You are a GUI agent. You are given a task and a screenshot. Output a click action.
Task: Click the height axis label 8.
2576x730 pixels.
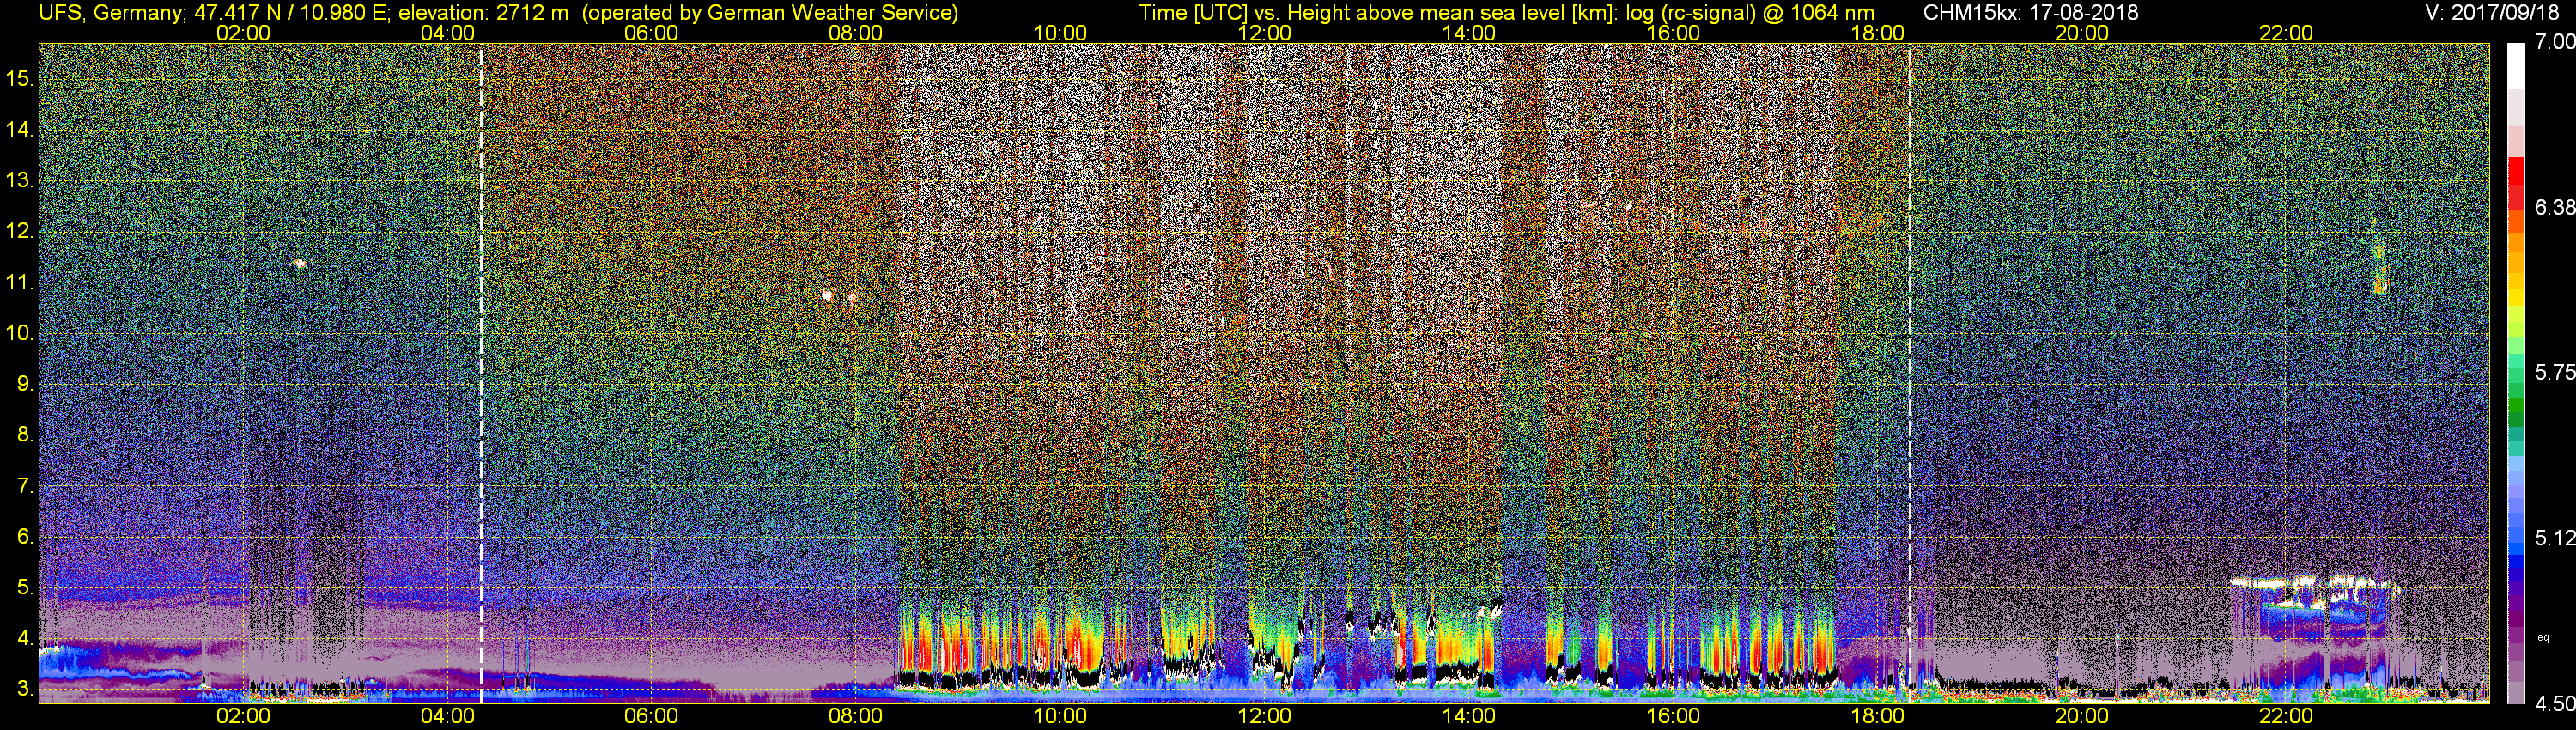pos(24,435)
